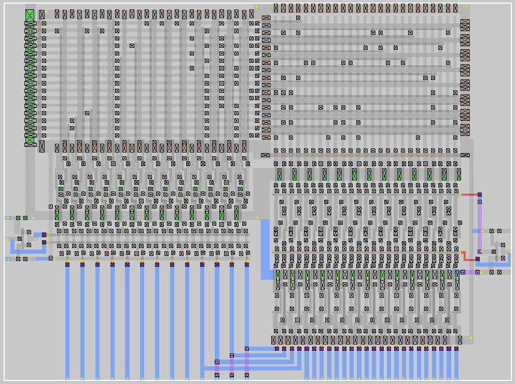Select the purple contact beside the large green contact
This screenshot has width=515, height=384.
42,15
